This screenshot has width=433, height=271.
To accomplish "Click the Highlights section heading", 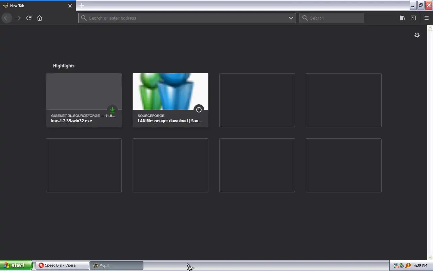I will [64, 66].
